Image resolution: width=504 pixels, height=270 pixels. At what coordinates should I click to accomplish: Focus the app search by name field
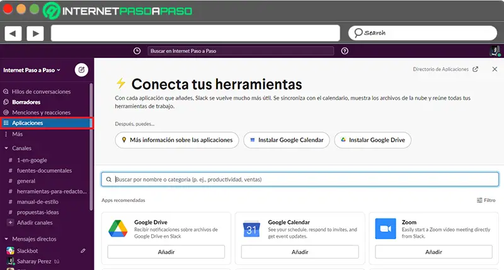(x=300, y=179)
